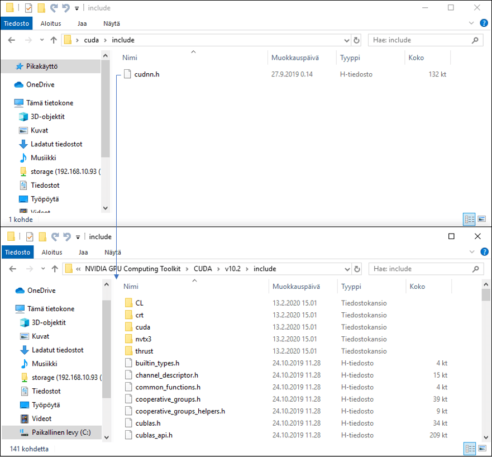This screenshot has width=492, height=457.
Task: Expand the ribbon chevron in top window
Action: click(470, 24)
